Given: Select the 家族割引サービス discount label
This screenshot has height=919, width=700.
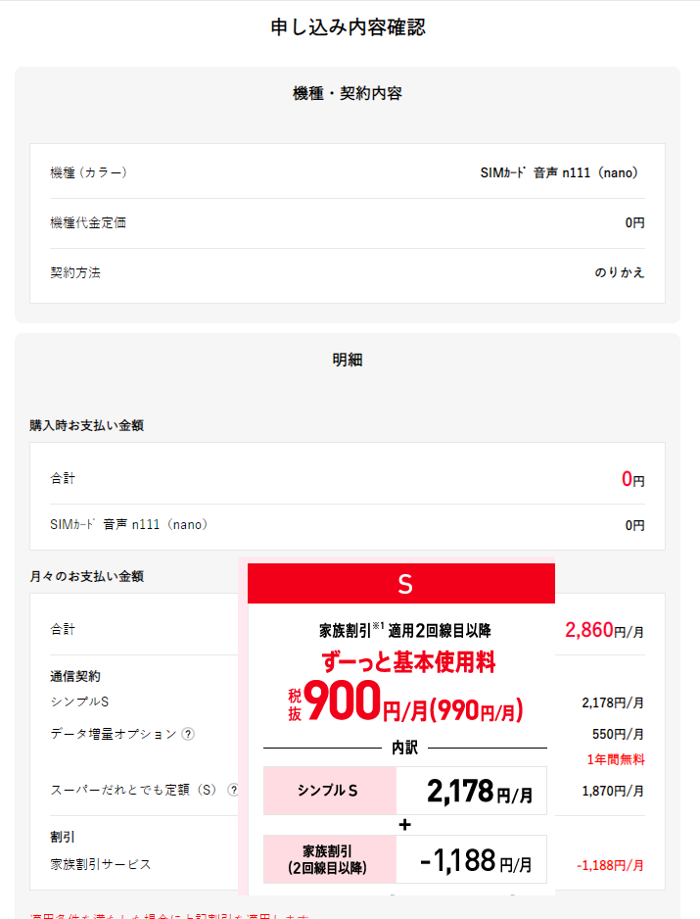Looking at the screenshot, I should click(101, 864).
